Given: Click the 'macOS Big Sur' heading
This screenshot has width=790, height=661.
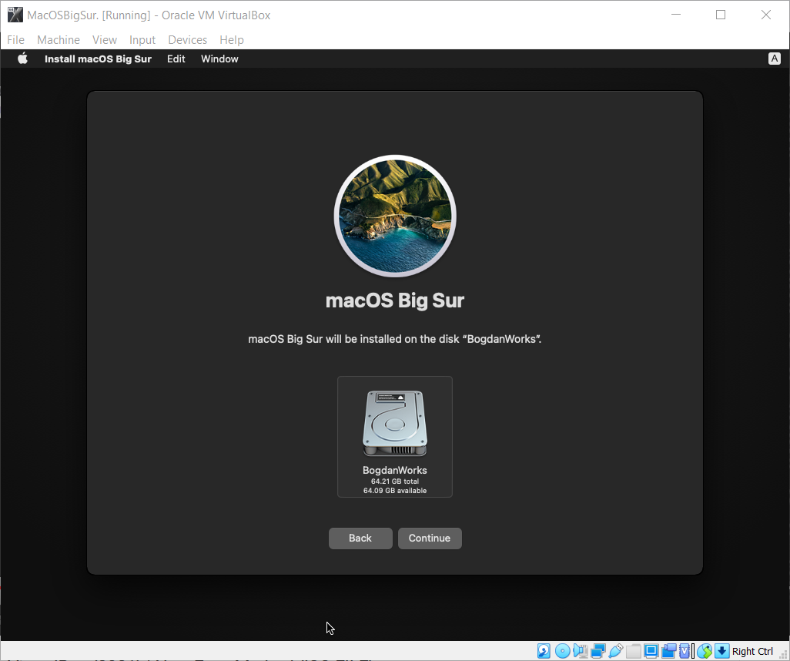Looking at the screenshot, I should point(395,300).
